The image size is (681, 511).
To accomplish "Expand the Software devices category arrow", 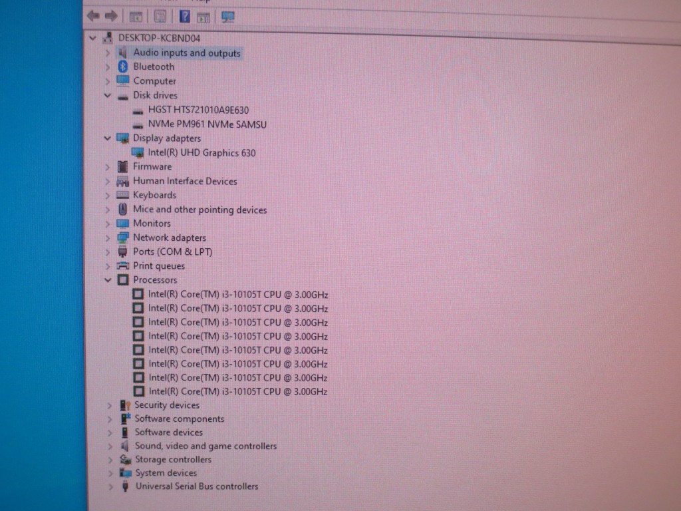I will [110, 432].
